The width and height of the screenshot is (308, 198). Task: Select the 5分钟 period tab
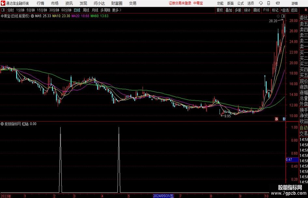31,10
